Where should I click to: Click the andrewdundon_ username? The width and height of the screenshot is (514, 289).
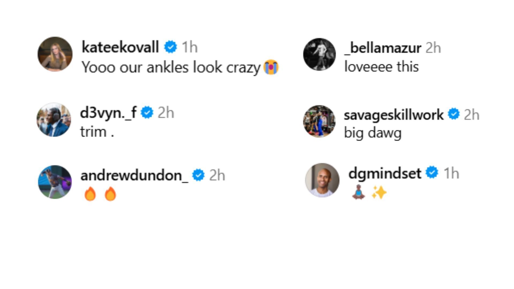pos(134,176)
